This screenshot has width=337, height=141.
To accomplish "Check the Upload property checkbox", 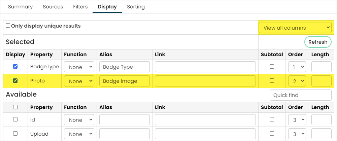I will [x=15, y=134].
